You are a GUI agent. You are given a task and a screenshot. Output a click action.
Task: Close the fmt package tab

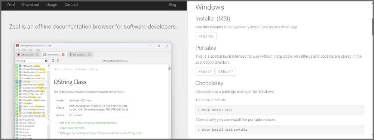[x=89, y=55]
